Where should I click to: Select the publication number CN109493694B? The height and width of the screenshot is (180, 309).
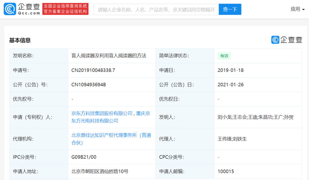point(89,85)
